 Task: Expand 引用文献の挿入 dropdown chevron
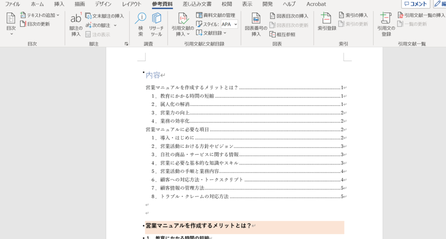(x=188, y=34)
